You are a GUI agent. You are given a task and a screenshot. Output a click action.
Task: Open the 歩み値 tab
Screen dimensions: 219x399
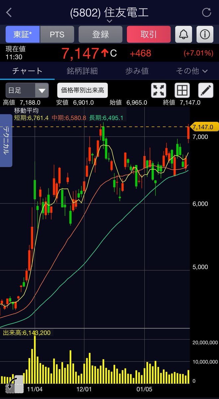[x=137, y=71]
